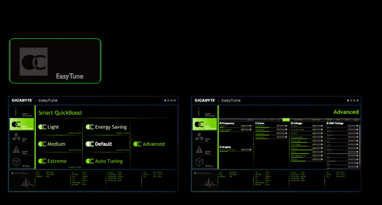Viewport: 382px width, 205px height.
Task: Collapse the Voltage section header
Action: tap(292, 123)
